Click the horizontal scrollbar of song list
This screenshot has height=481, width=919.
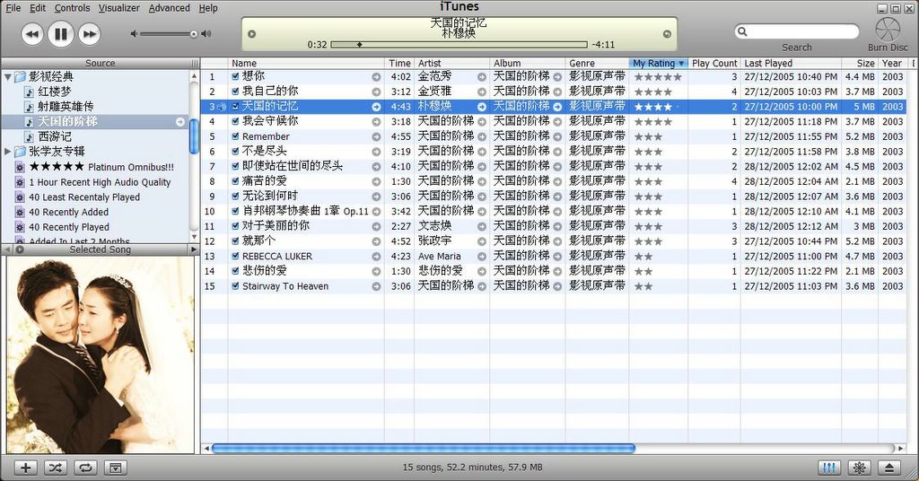(x=424, y=449)
